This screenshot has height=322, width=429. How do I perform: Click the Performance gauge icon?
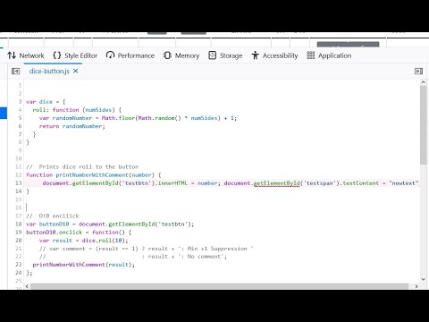pos(110,55)
